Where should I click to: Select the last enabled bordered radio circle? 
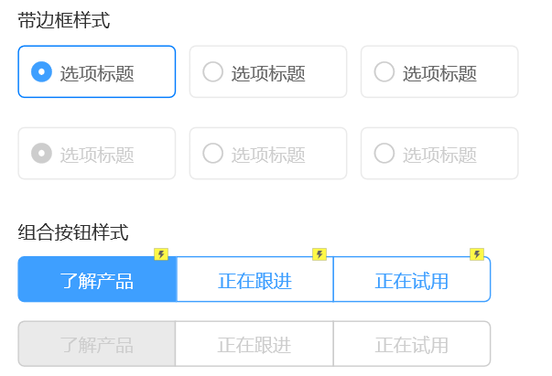click(384, 71)
